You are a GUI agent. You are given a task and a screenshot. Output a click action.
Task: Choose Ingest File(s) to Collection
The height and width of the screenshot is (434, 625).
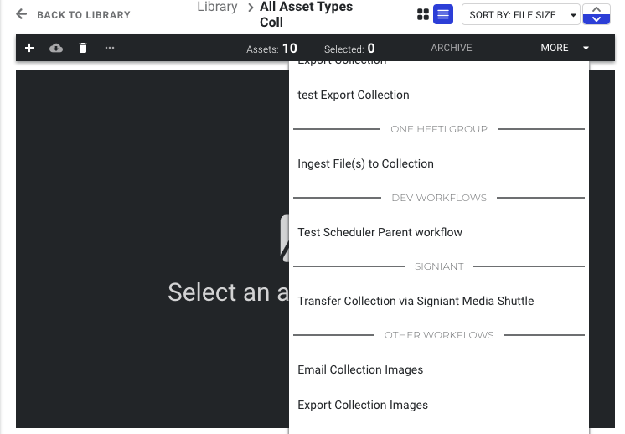[365, 163]
